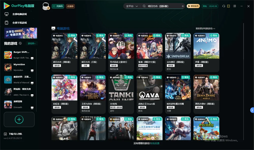Screen dimensions: 254x150
Task: Open the 雀魂 (国际中文服) card
Action: (150, 52)
